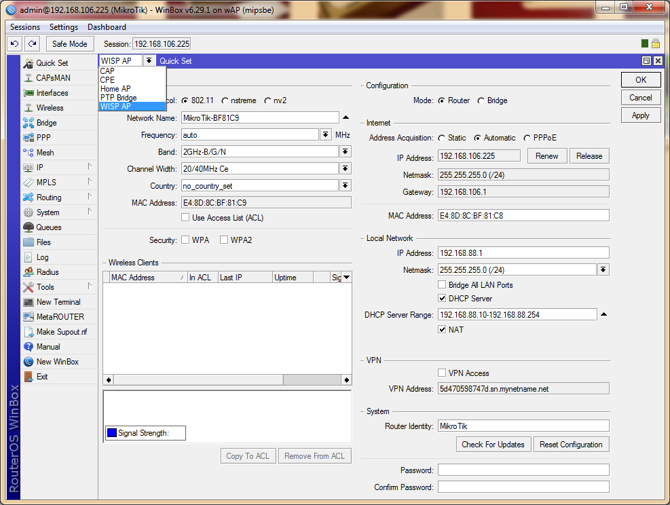Open the Files icon in sidebar
This screenshot has width=670, height=505.
click(x=29, y=242)
